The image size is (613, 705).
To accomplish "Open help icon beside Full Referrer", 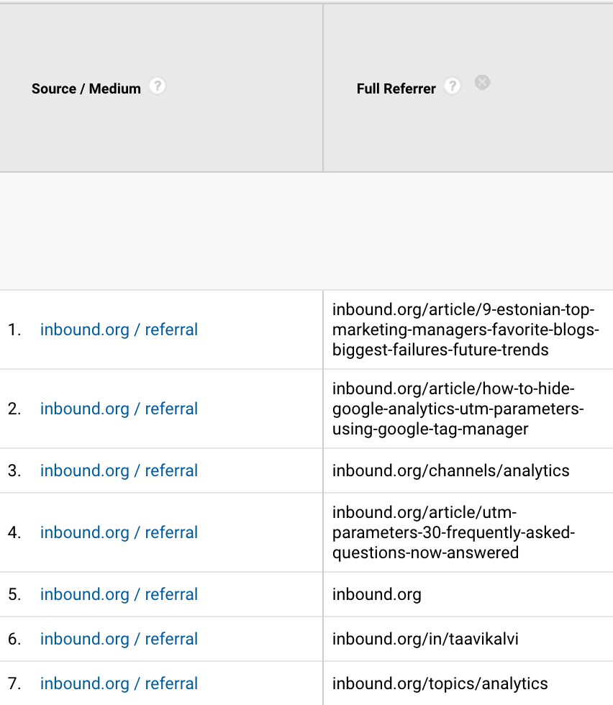I will [x=452, y=86].
